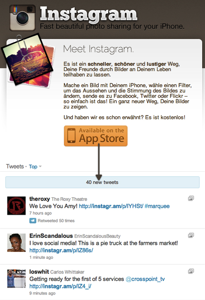Expand the Top tweets filter dropdown
This screenshot has height=300, width=205.
(35, 167)
